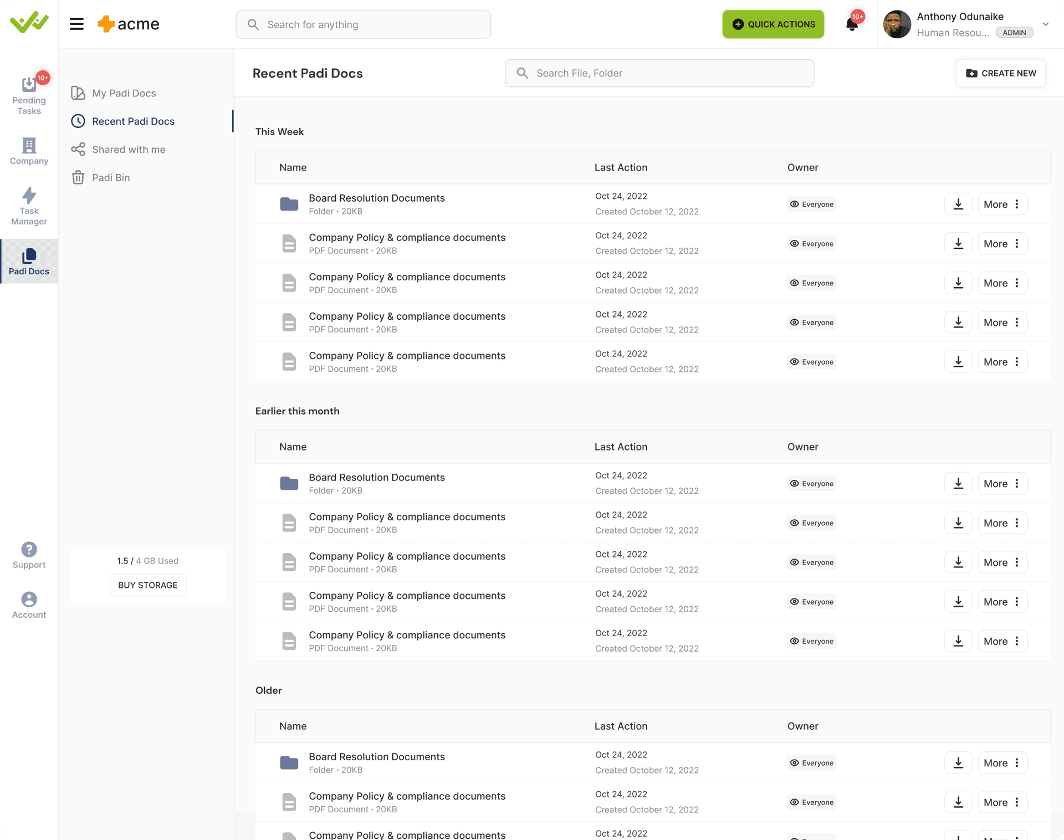Click the BUY STORAGE button
This screenshot has height=840, width=1064.
click(x=148, y=585)
